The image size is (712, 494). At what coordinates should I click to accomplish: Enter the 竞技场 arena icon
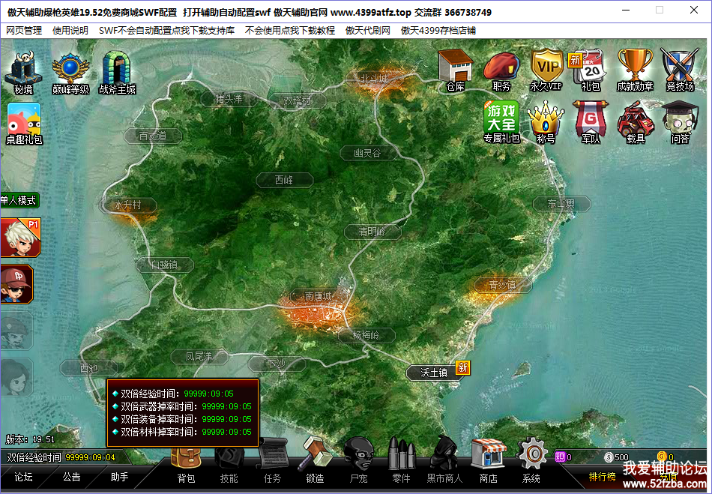[680, 70]
